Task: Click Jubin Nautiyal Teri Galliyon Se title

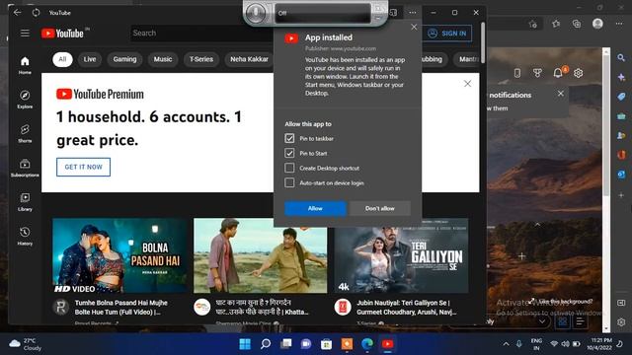Action: tap(406, 308)
